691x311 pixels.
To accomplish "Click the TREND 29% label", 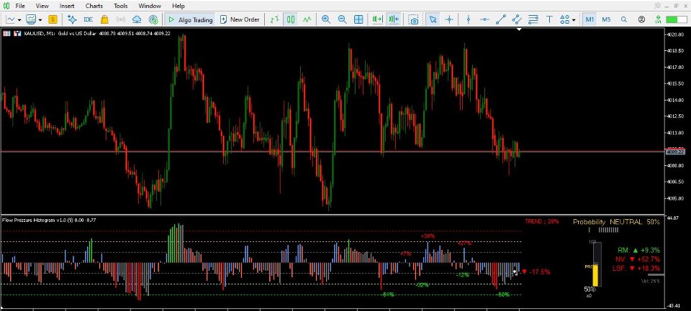I will coord(541,221).
